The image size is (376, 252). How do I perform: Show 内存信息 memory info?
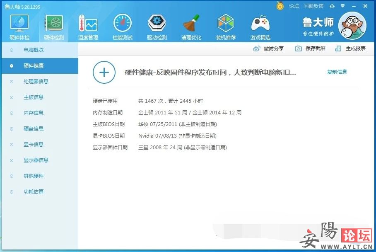pyautogui.click(x=40, y=113)
